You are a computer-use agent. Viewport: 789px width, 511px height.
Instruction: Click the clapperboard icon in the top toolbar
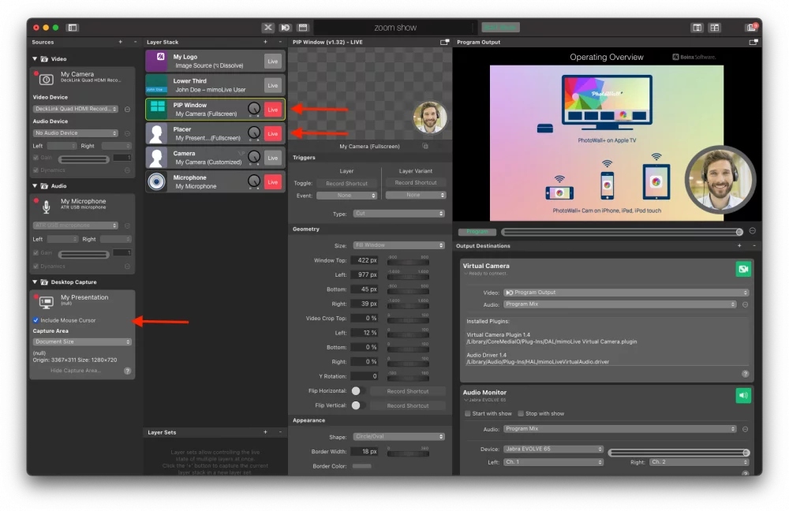click(303, 28)
